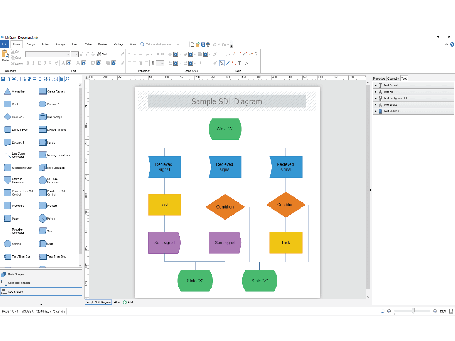Open the Basic Shapes library
The image size is (455, 341).
(16, 274)
